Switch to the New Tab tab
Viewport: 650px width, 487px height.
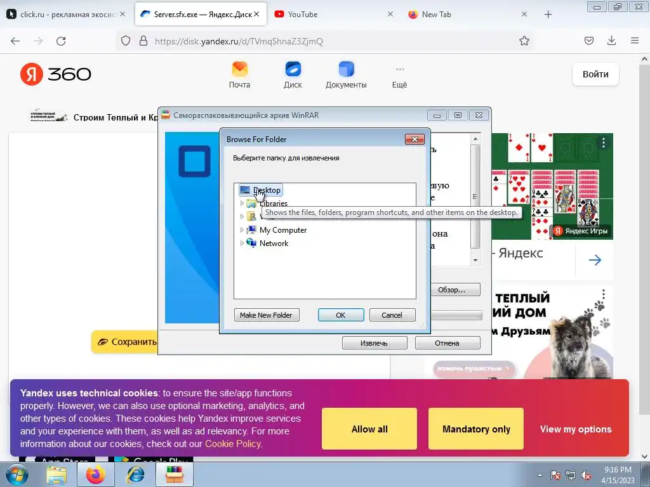[468, 15]
